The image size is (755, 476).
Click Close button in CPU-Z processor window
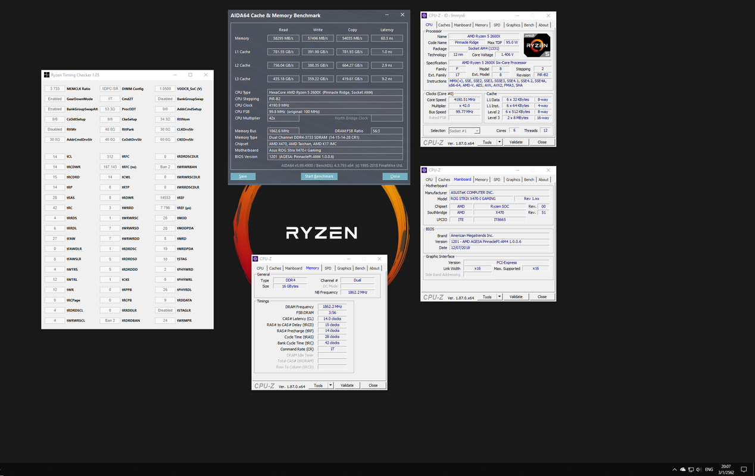542,142
